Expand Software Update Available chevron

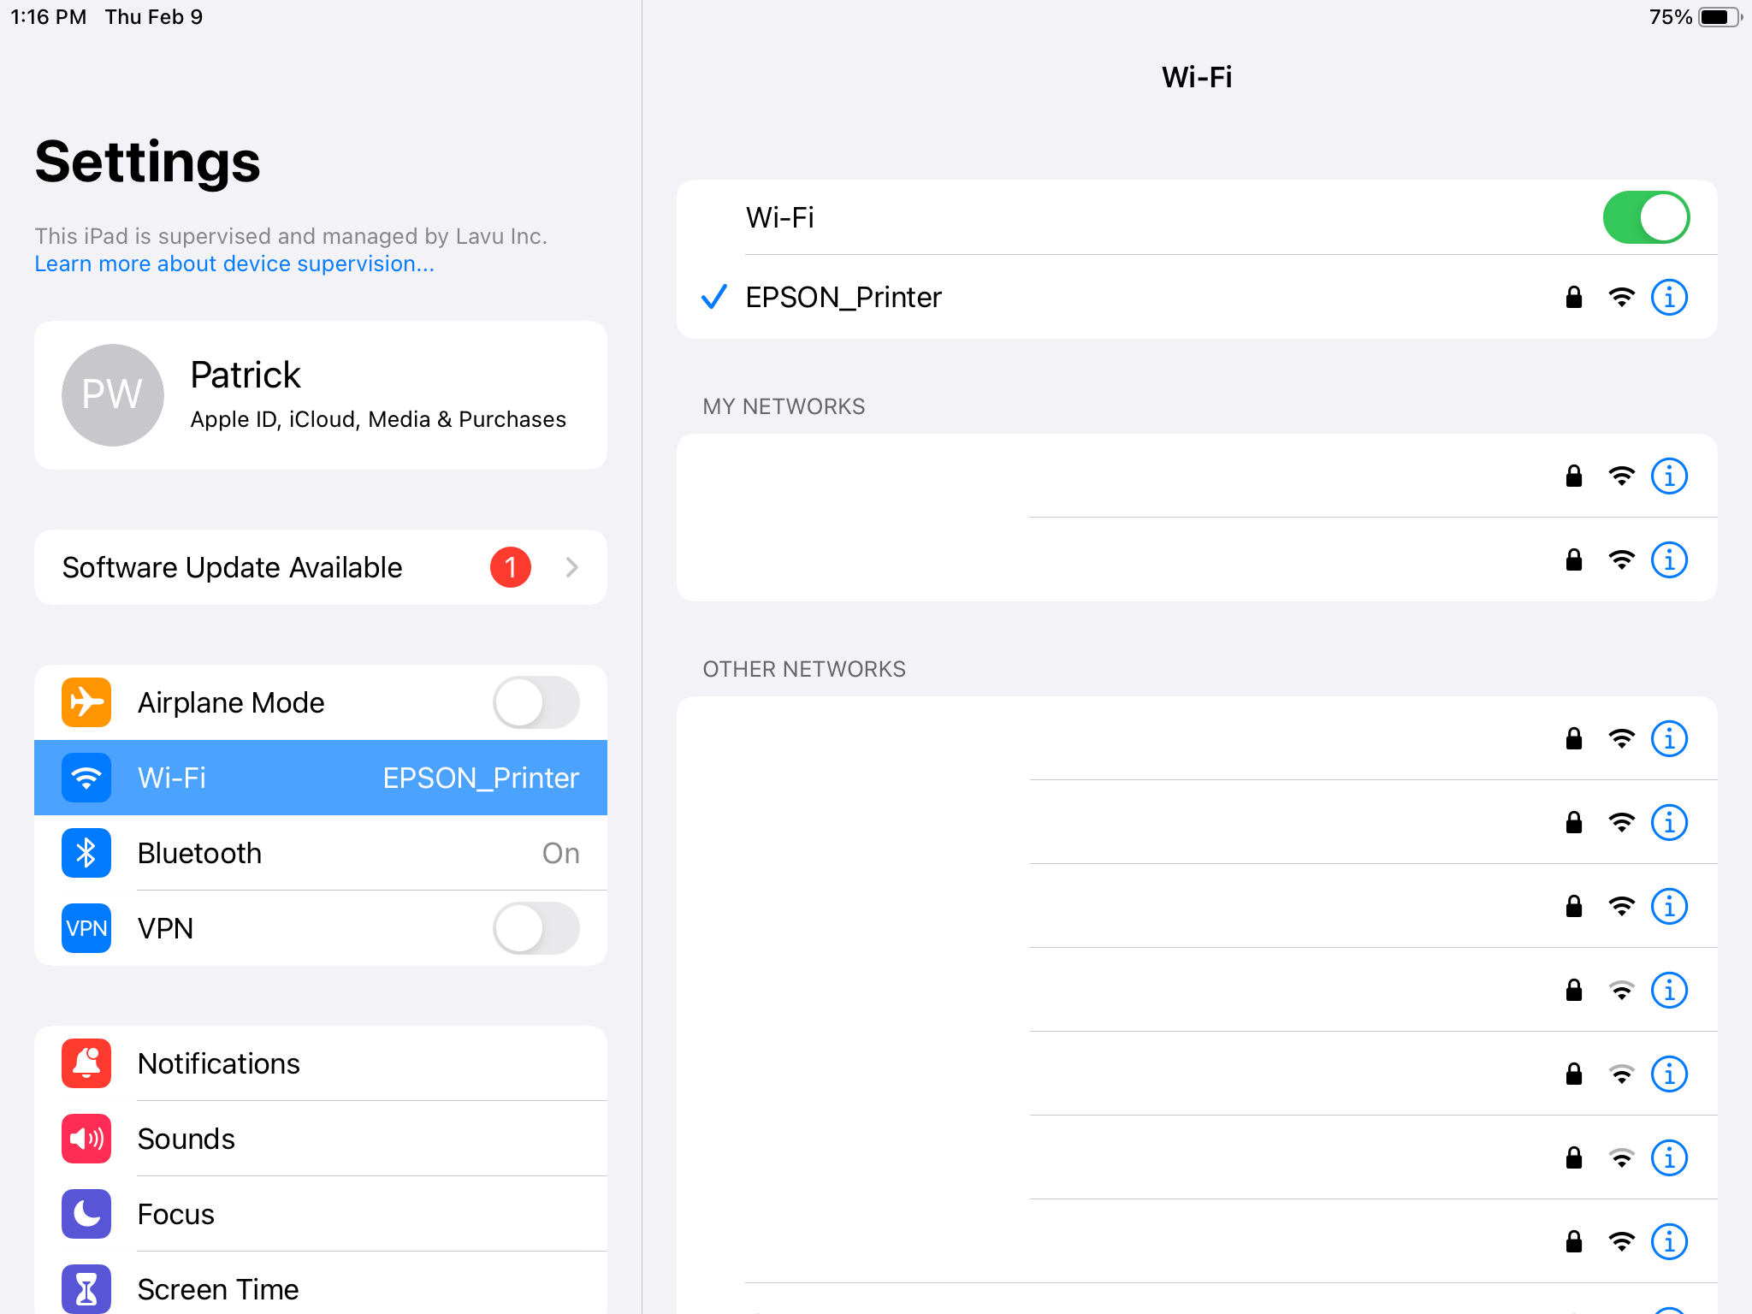(x=572, y=567)
